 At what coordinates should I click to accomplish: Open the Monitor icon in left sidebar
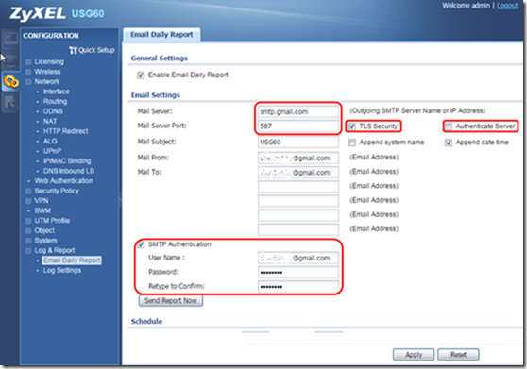coord(10,60)
